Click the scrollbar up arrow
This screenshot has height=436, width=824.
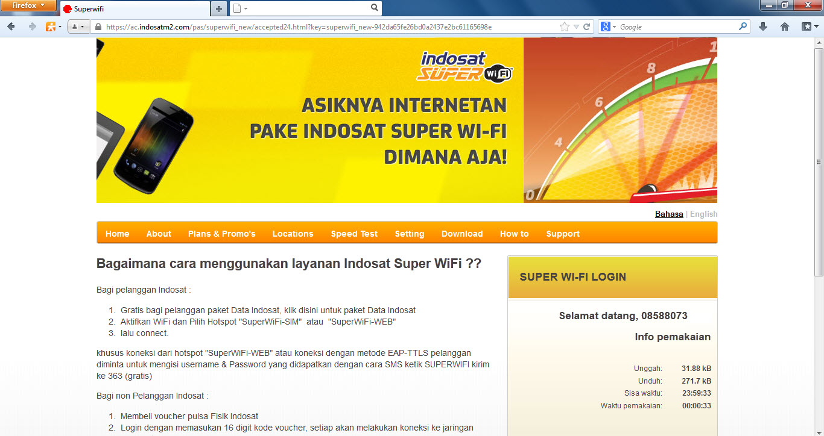(819, 43)
